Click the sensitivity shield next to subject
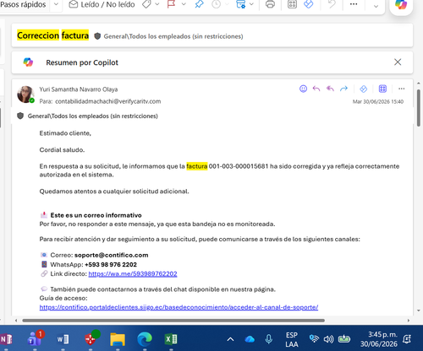This screenshot has width=423, height=351. [97, 36]
